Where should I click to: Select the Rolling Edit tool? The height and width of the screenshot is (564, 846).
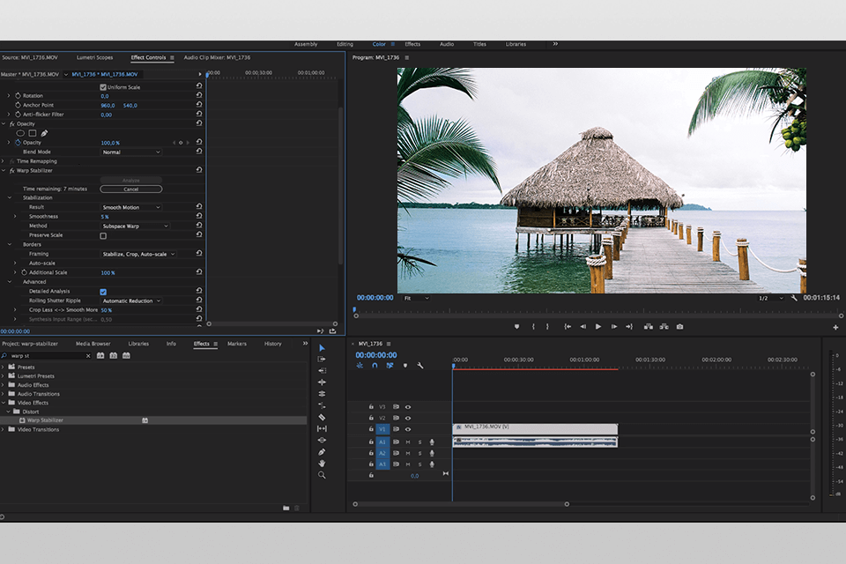(323, 393)
